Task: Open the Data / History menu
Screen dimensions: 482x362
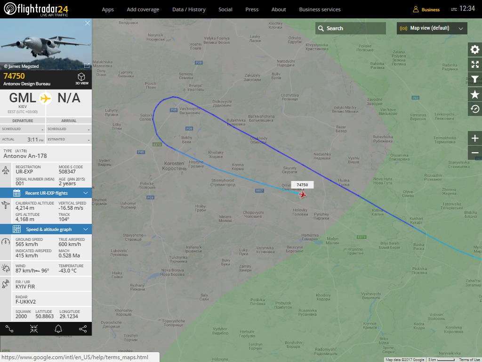Action: (189, 9)
